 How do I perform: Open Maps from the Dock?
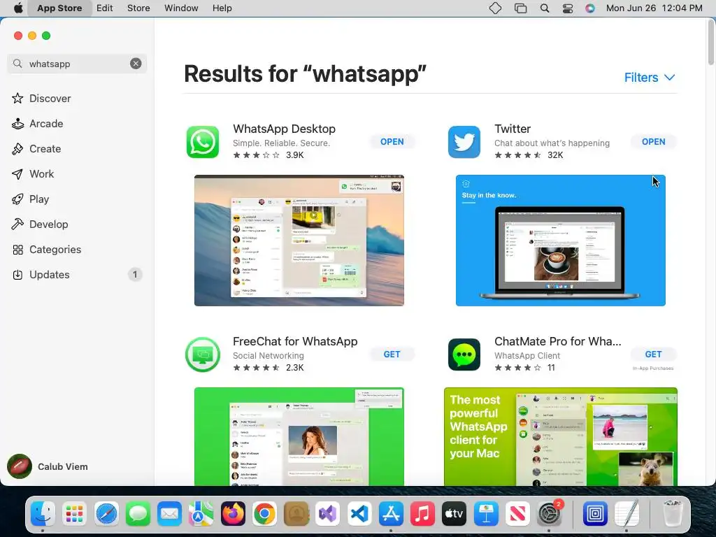(x=201, y=513)
